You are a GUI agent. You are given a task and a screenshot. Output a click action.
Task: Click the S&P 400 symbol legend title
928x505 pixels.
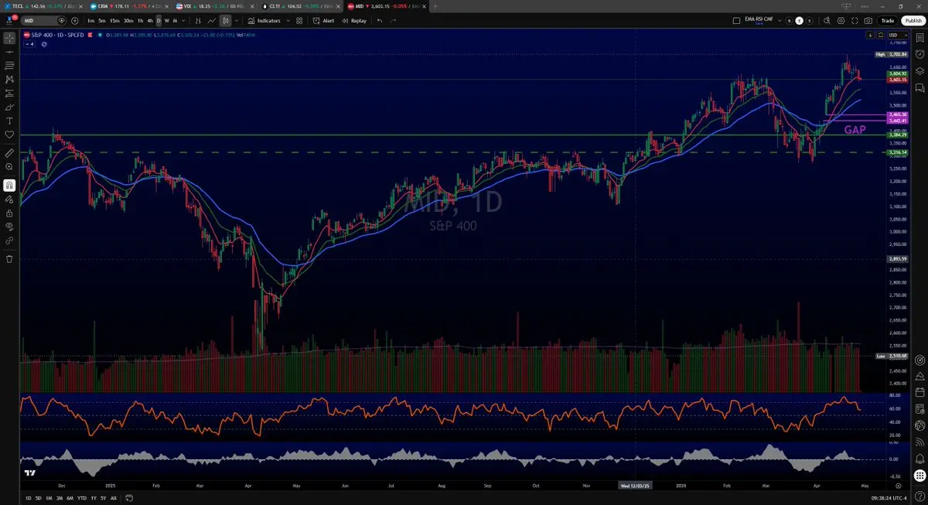coord(56,35)
